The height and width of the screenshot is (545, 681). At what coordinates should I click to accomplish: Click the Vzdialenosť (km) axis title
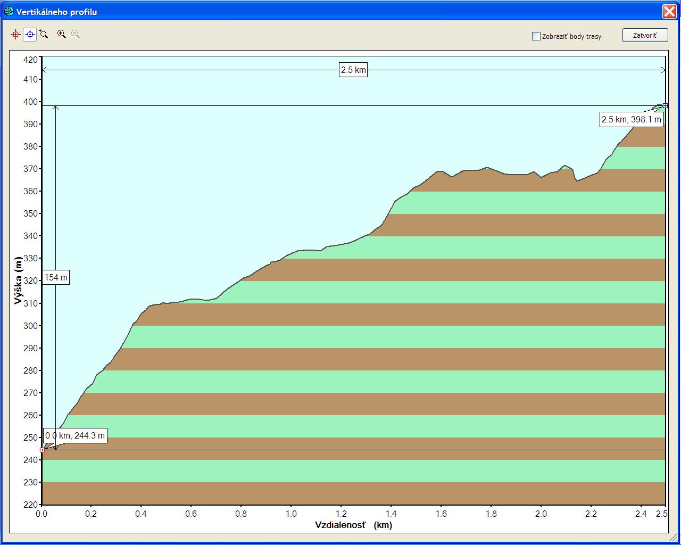click(353, 525)
